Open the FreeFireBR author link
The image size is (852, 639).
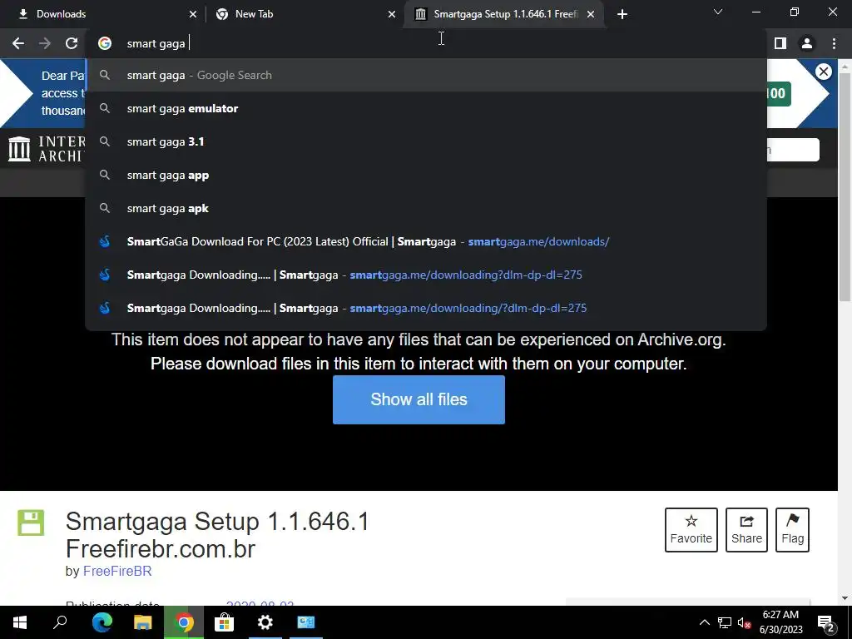coord(117,571)
